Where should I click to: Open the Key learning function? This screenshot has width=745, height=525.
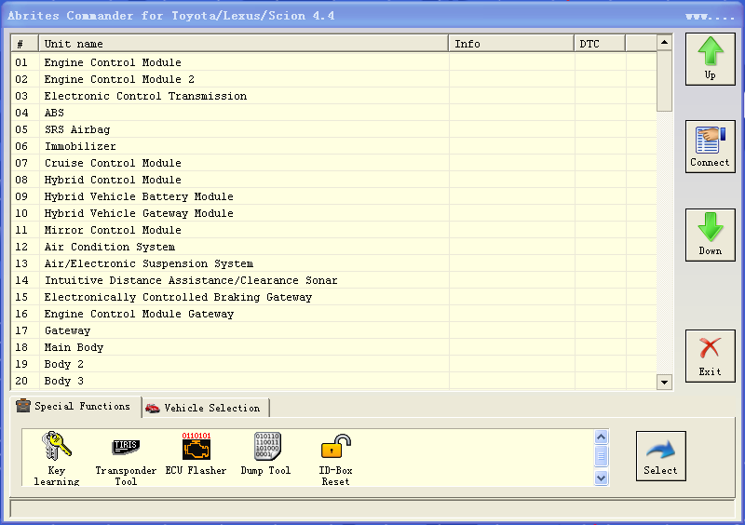[57, 458]
